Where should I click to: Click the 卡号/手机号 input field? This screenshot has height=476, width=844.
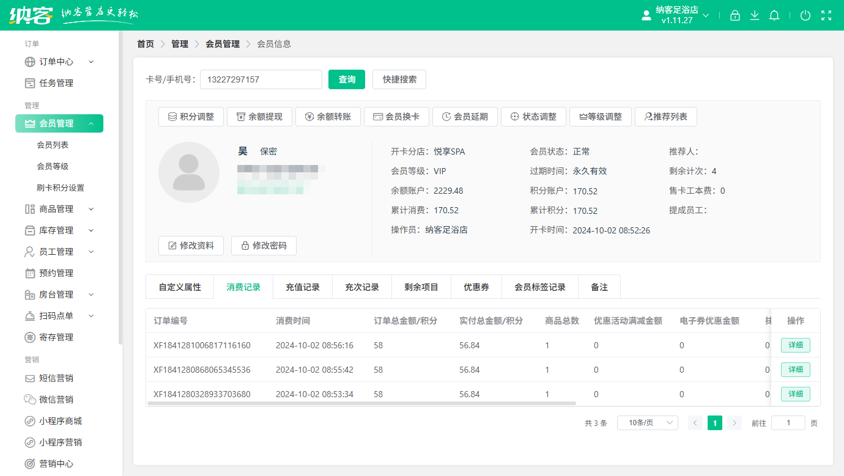point(261,79)
